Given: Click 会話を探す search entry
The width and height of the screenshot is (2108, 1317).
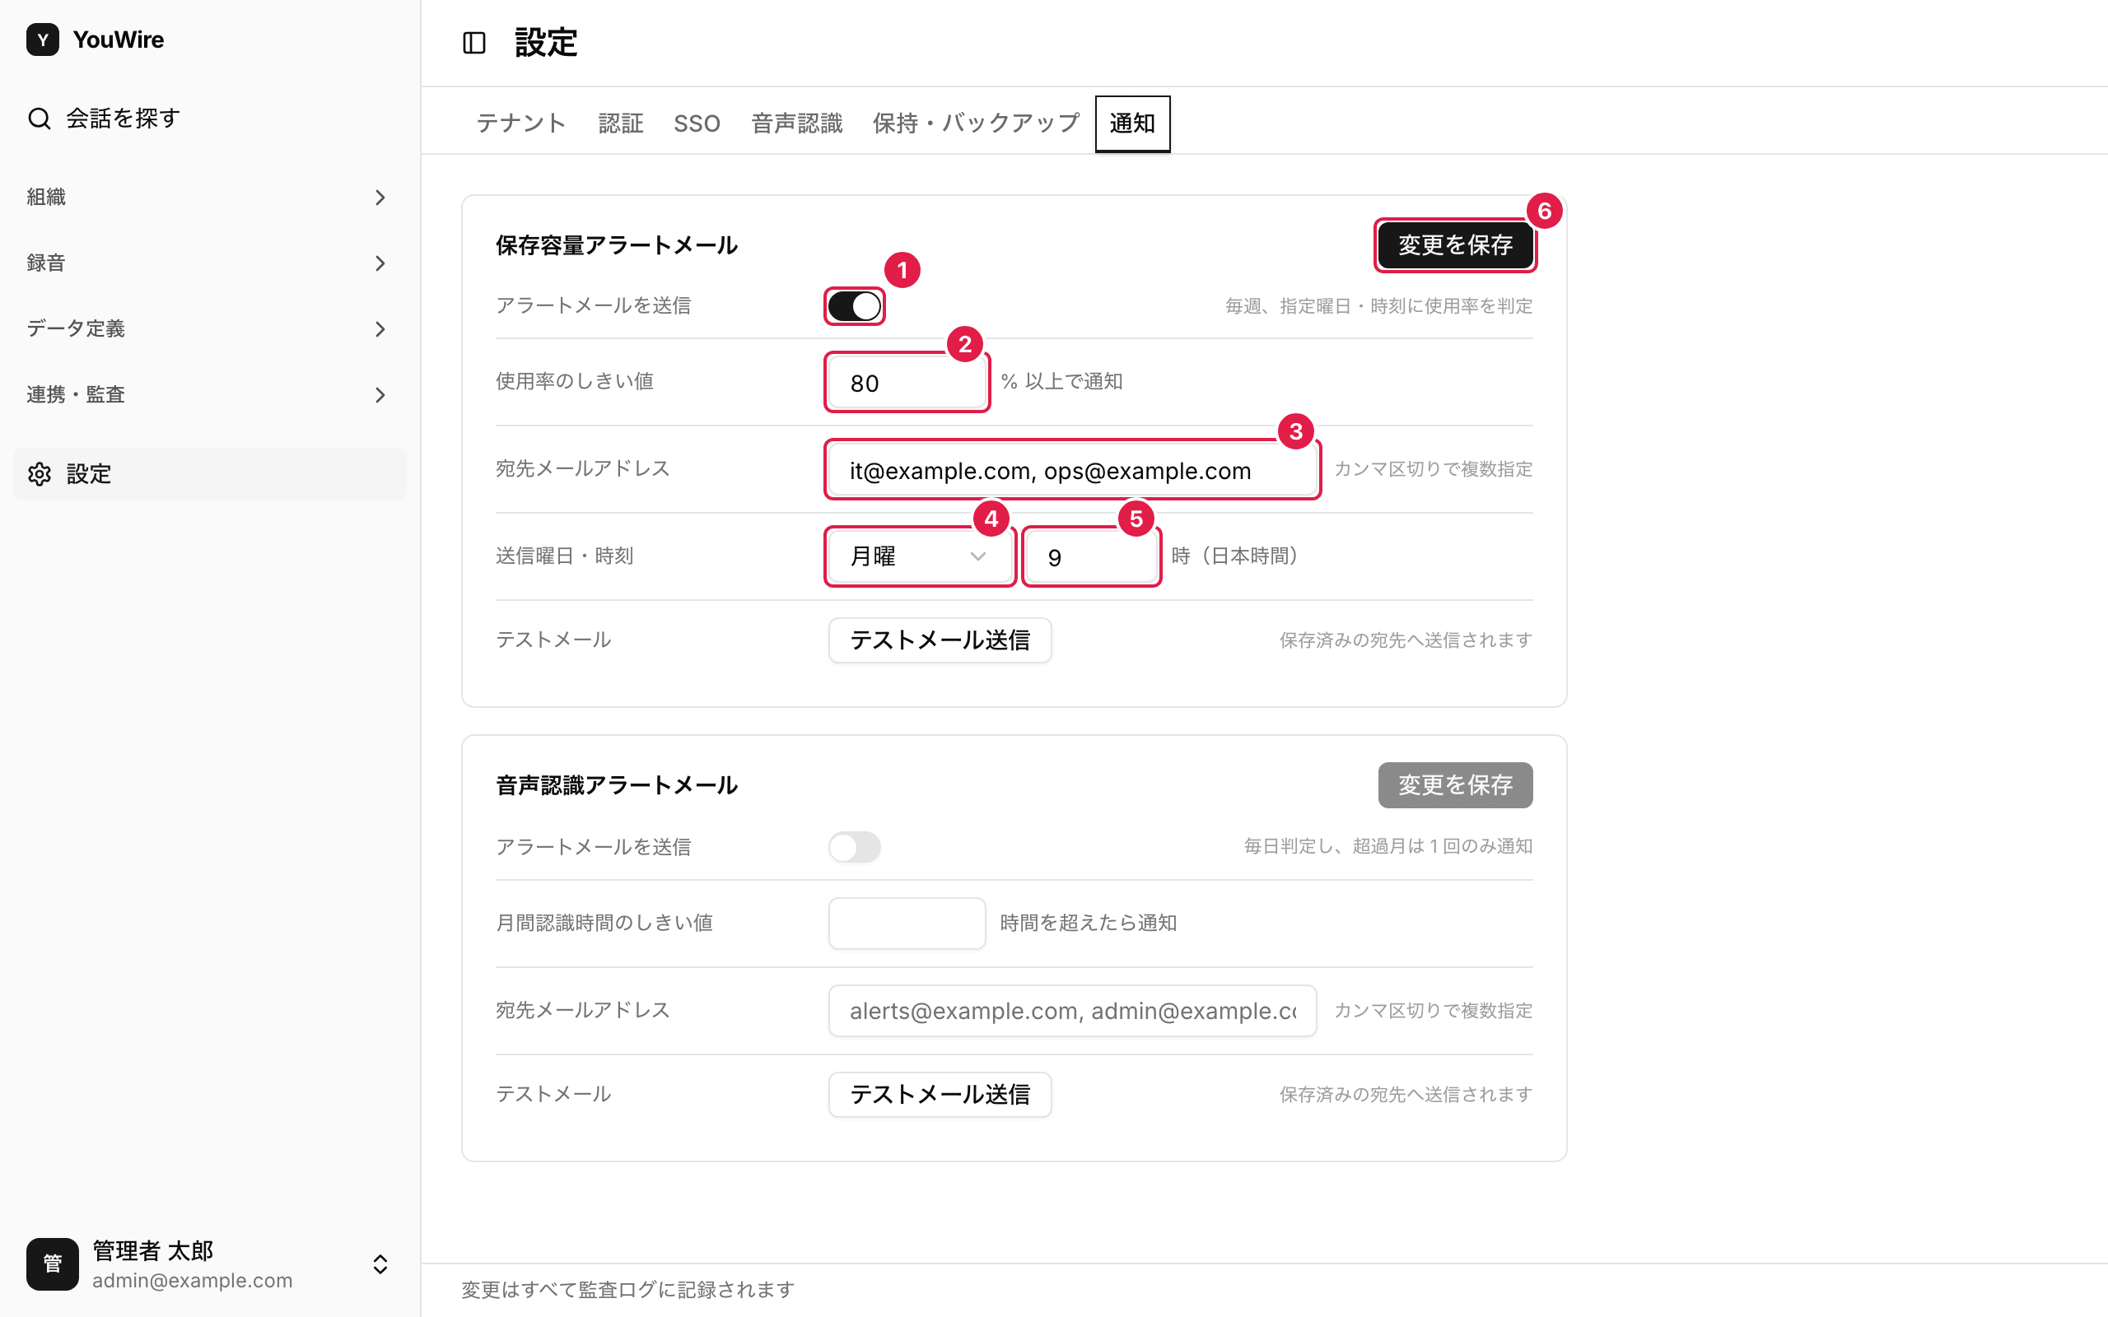Looking at the screenshot, I should pyautogui.click(x=209, y=119).
